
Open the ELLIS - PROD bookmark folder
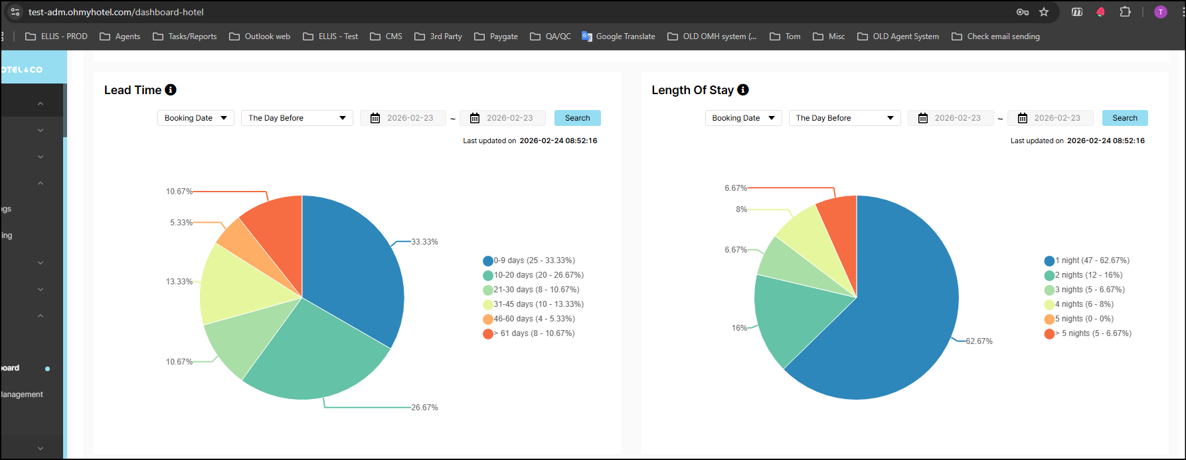56,36
